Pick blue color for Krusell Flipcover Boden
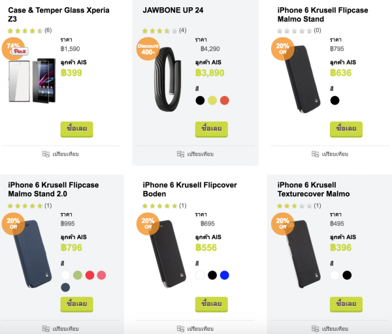This screenshot has height=334, width=392. [x=225, y=275]
